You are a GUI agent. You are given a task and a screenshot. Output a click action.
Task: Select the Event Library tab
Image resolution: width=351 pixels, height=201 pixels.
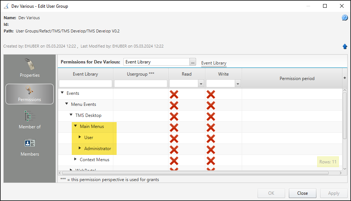[214, 63]
